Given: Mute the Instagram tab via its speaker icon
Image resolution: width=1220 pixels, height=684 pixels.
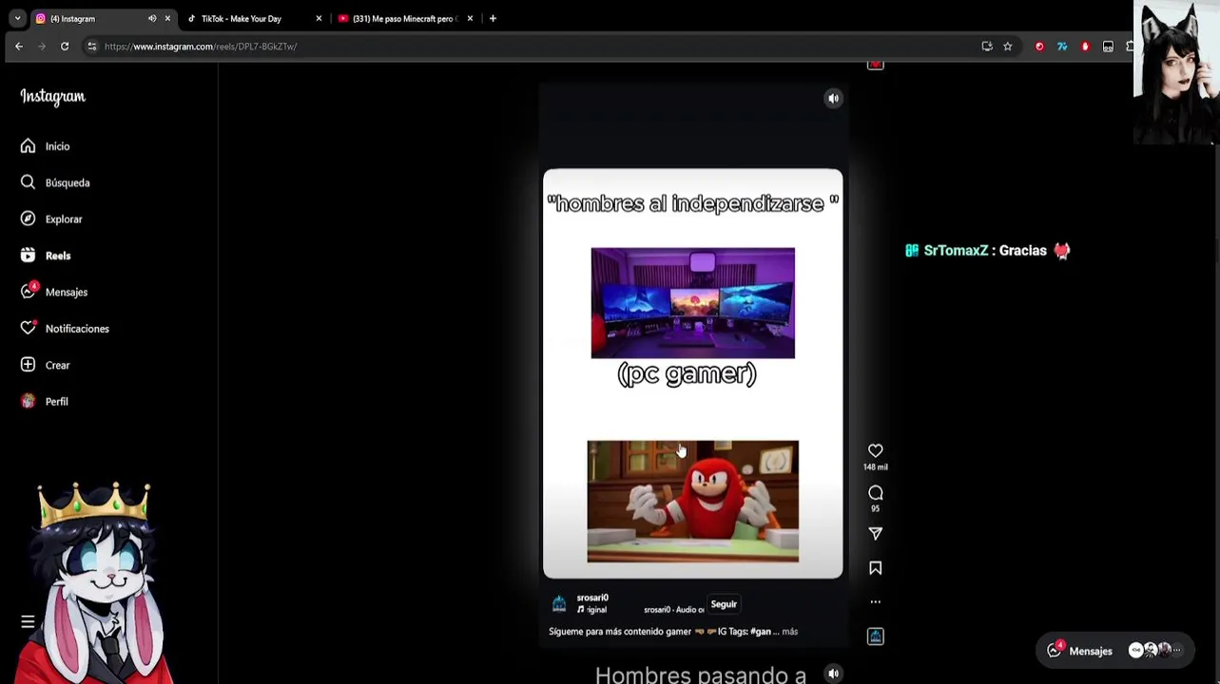Looking at the screenshot, I should click(x=152, y=19).
